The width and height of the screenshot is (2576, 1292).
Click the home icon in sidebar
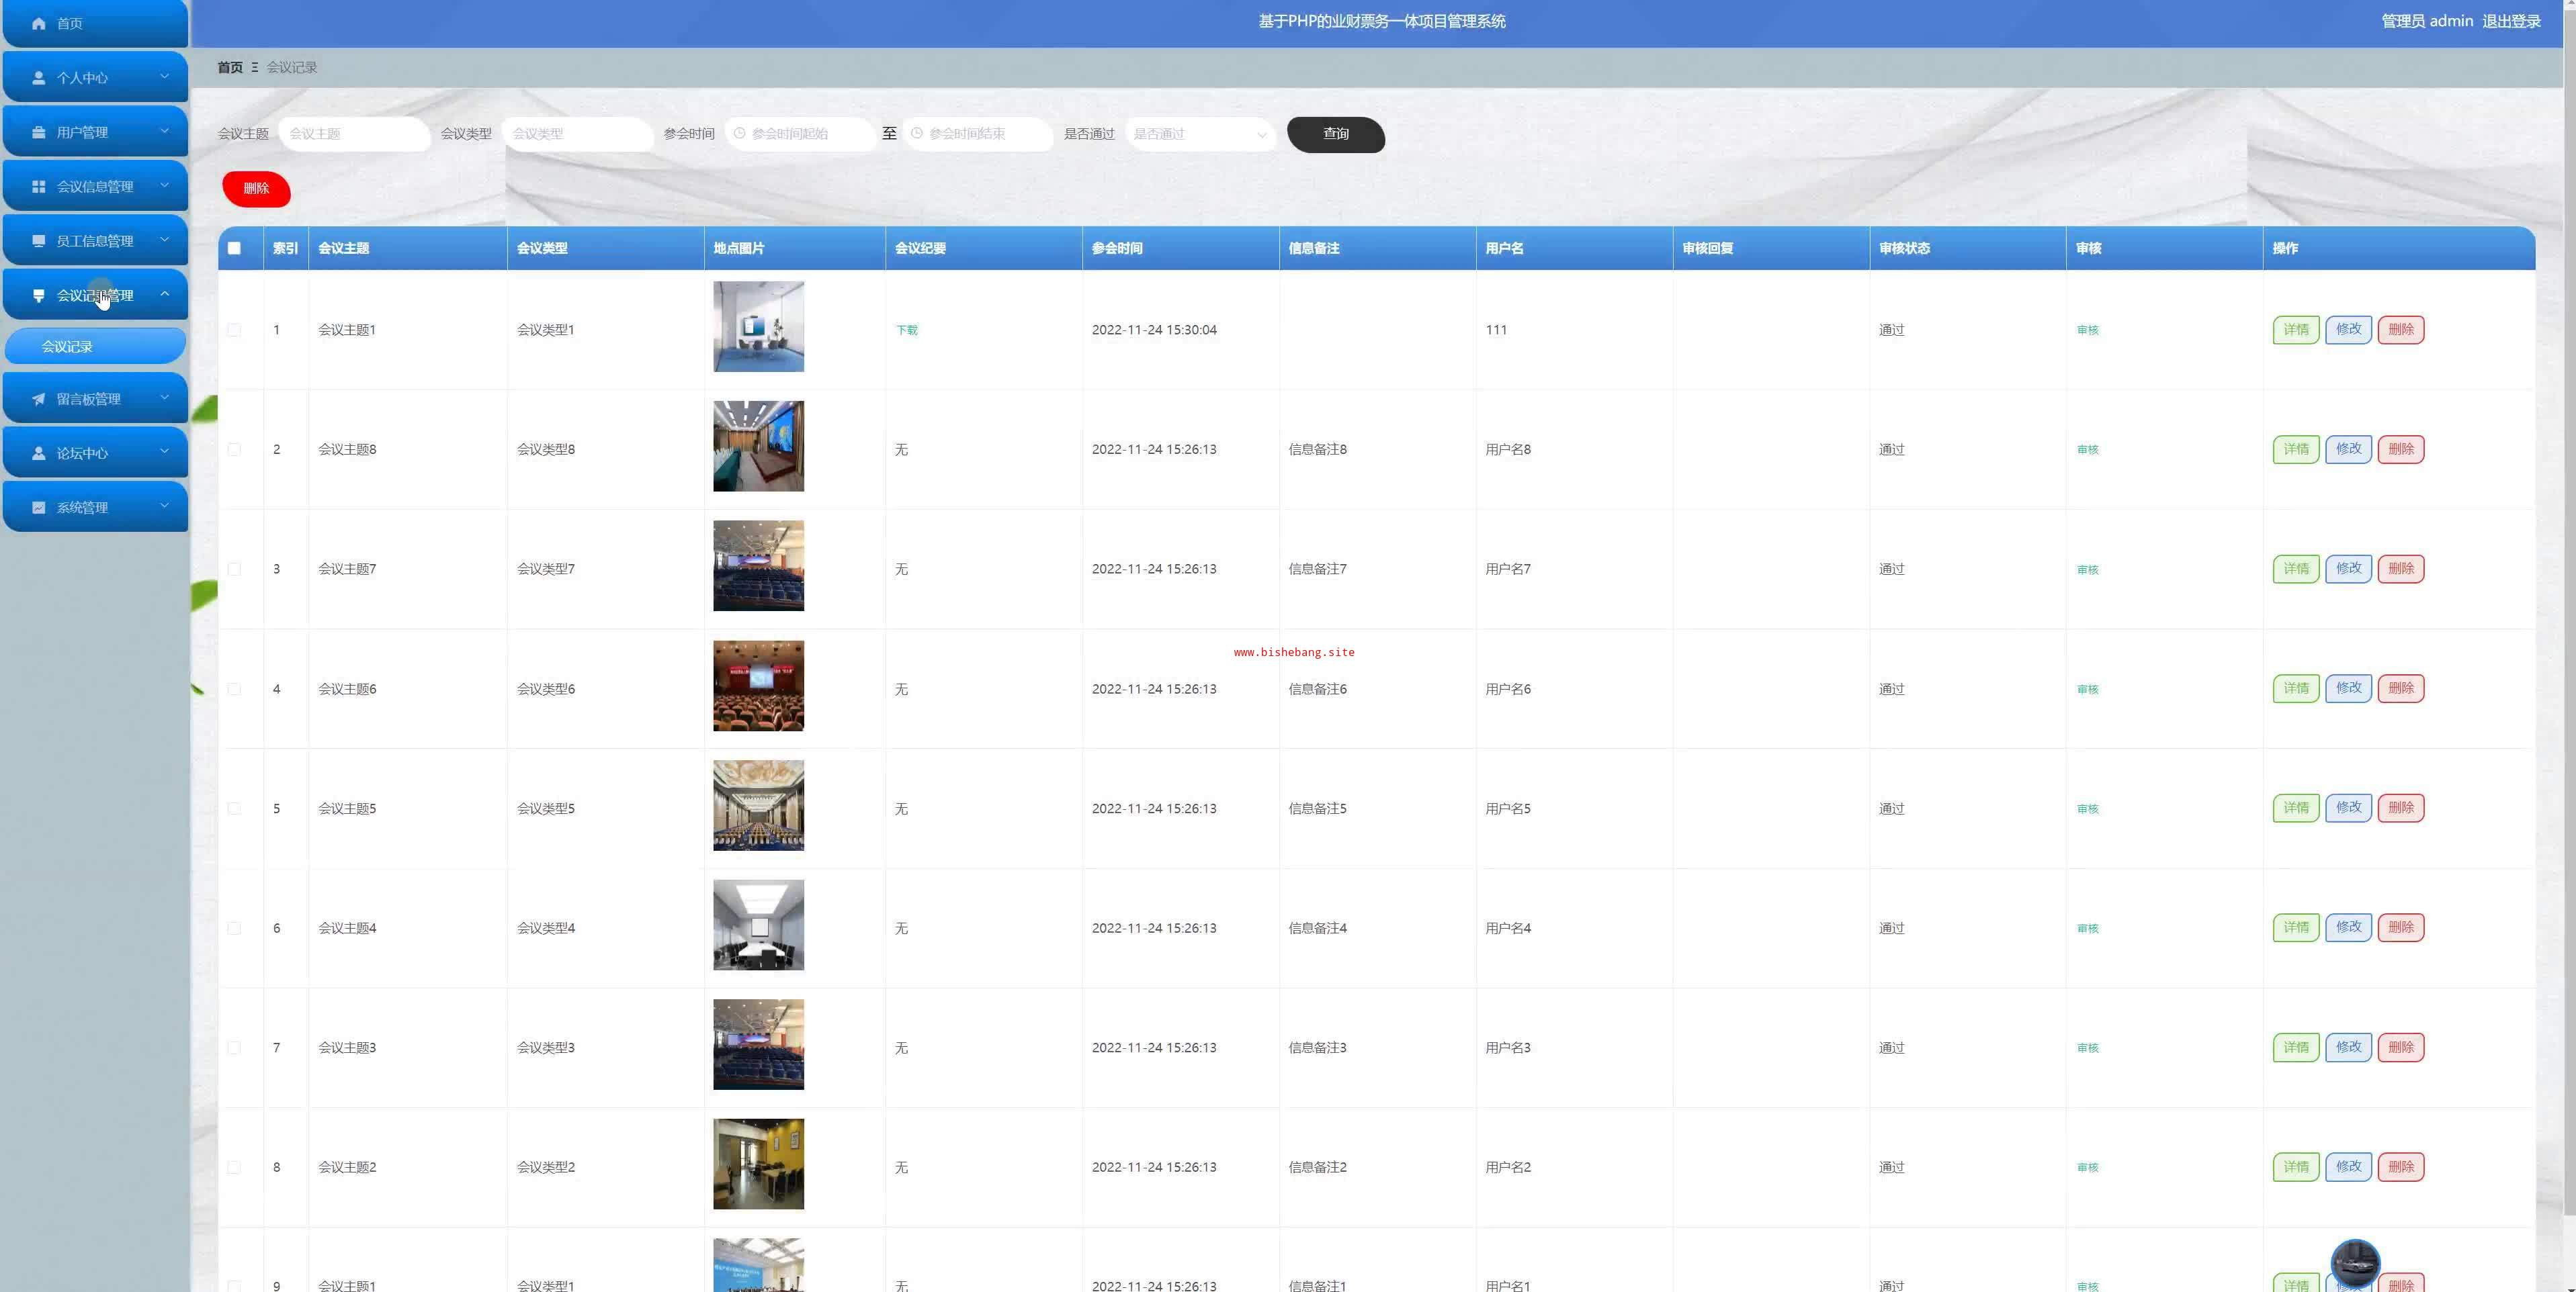tap(39, 23)
